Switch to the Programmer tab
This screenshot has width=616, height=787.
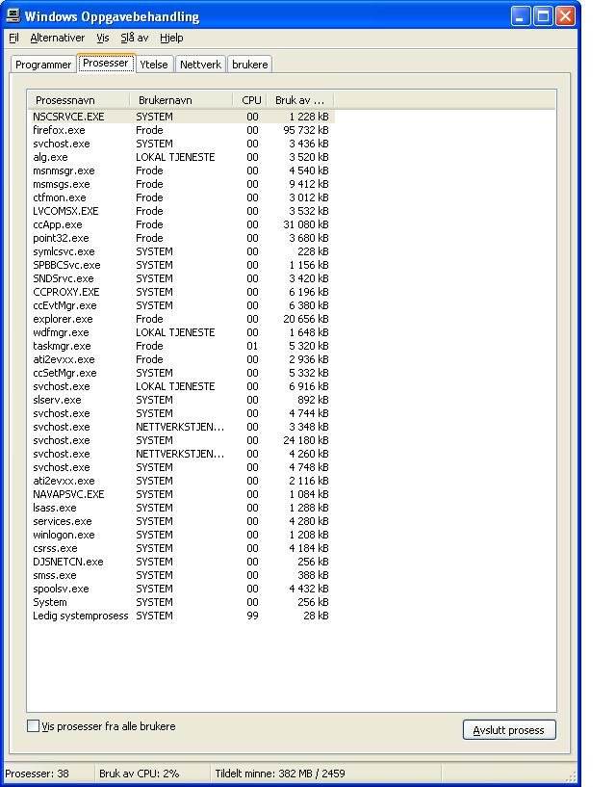[x=43, y=65]
